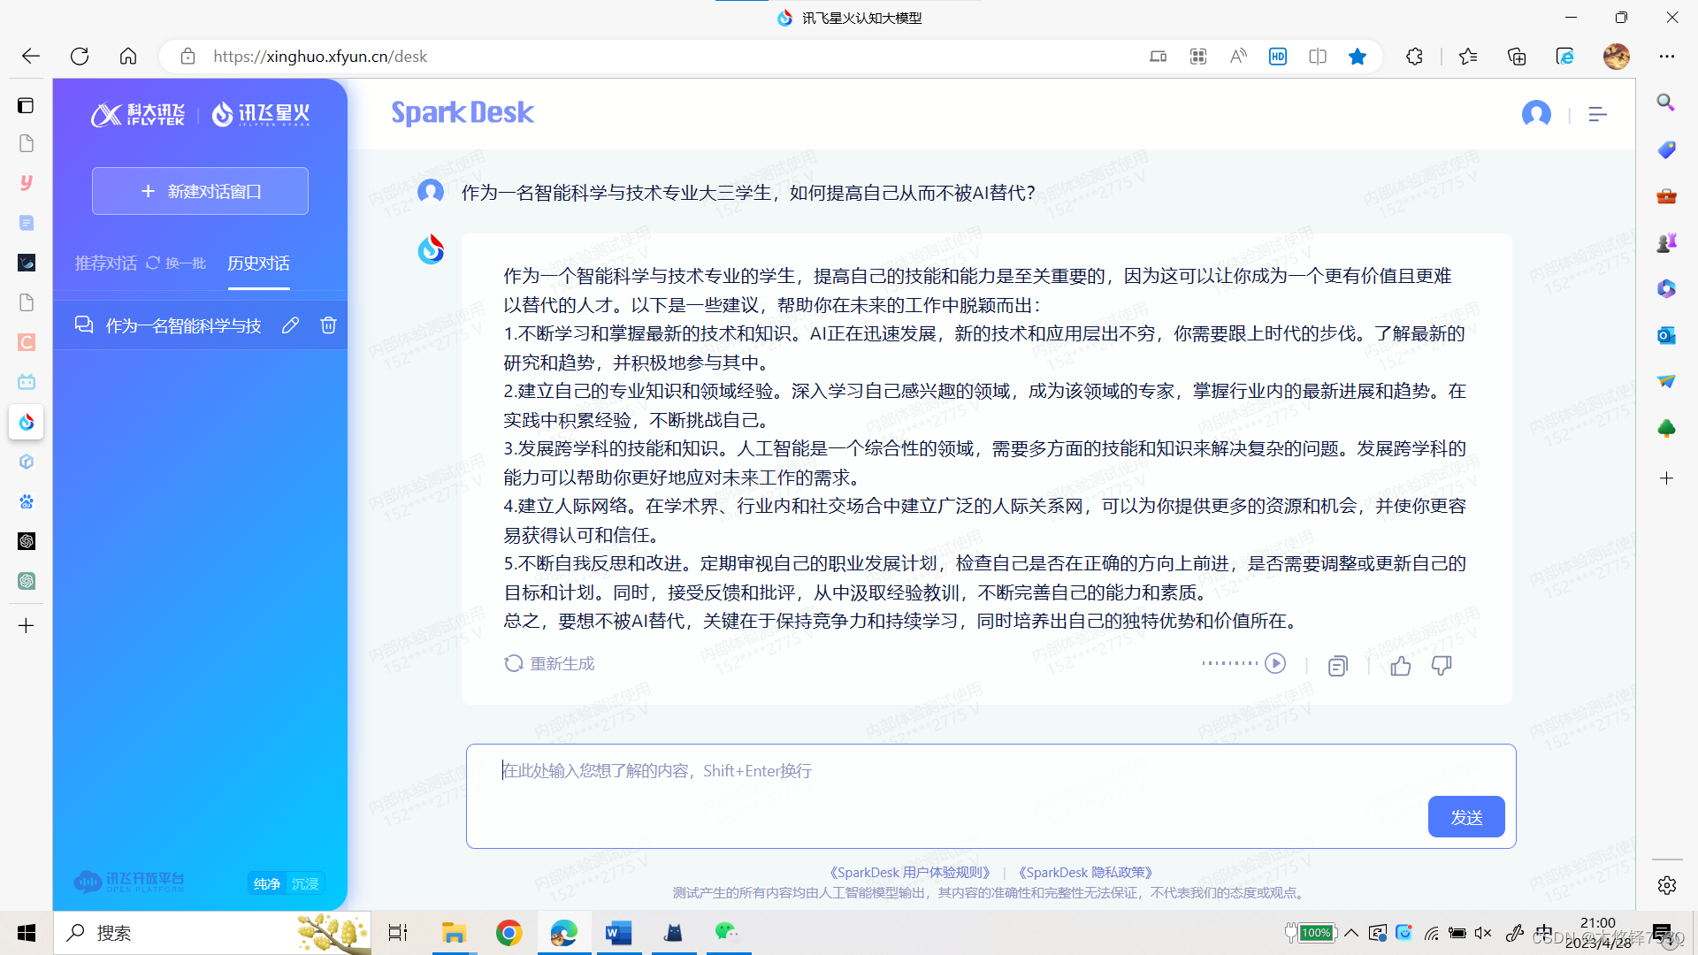Select the SparkDesk tab in the vertical tab bar

[x=26, y=422]
